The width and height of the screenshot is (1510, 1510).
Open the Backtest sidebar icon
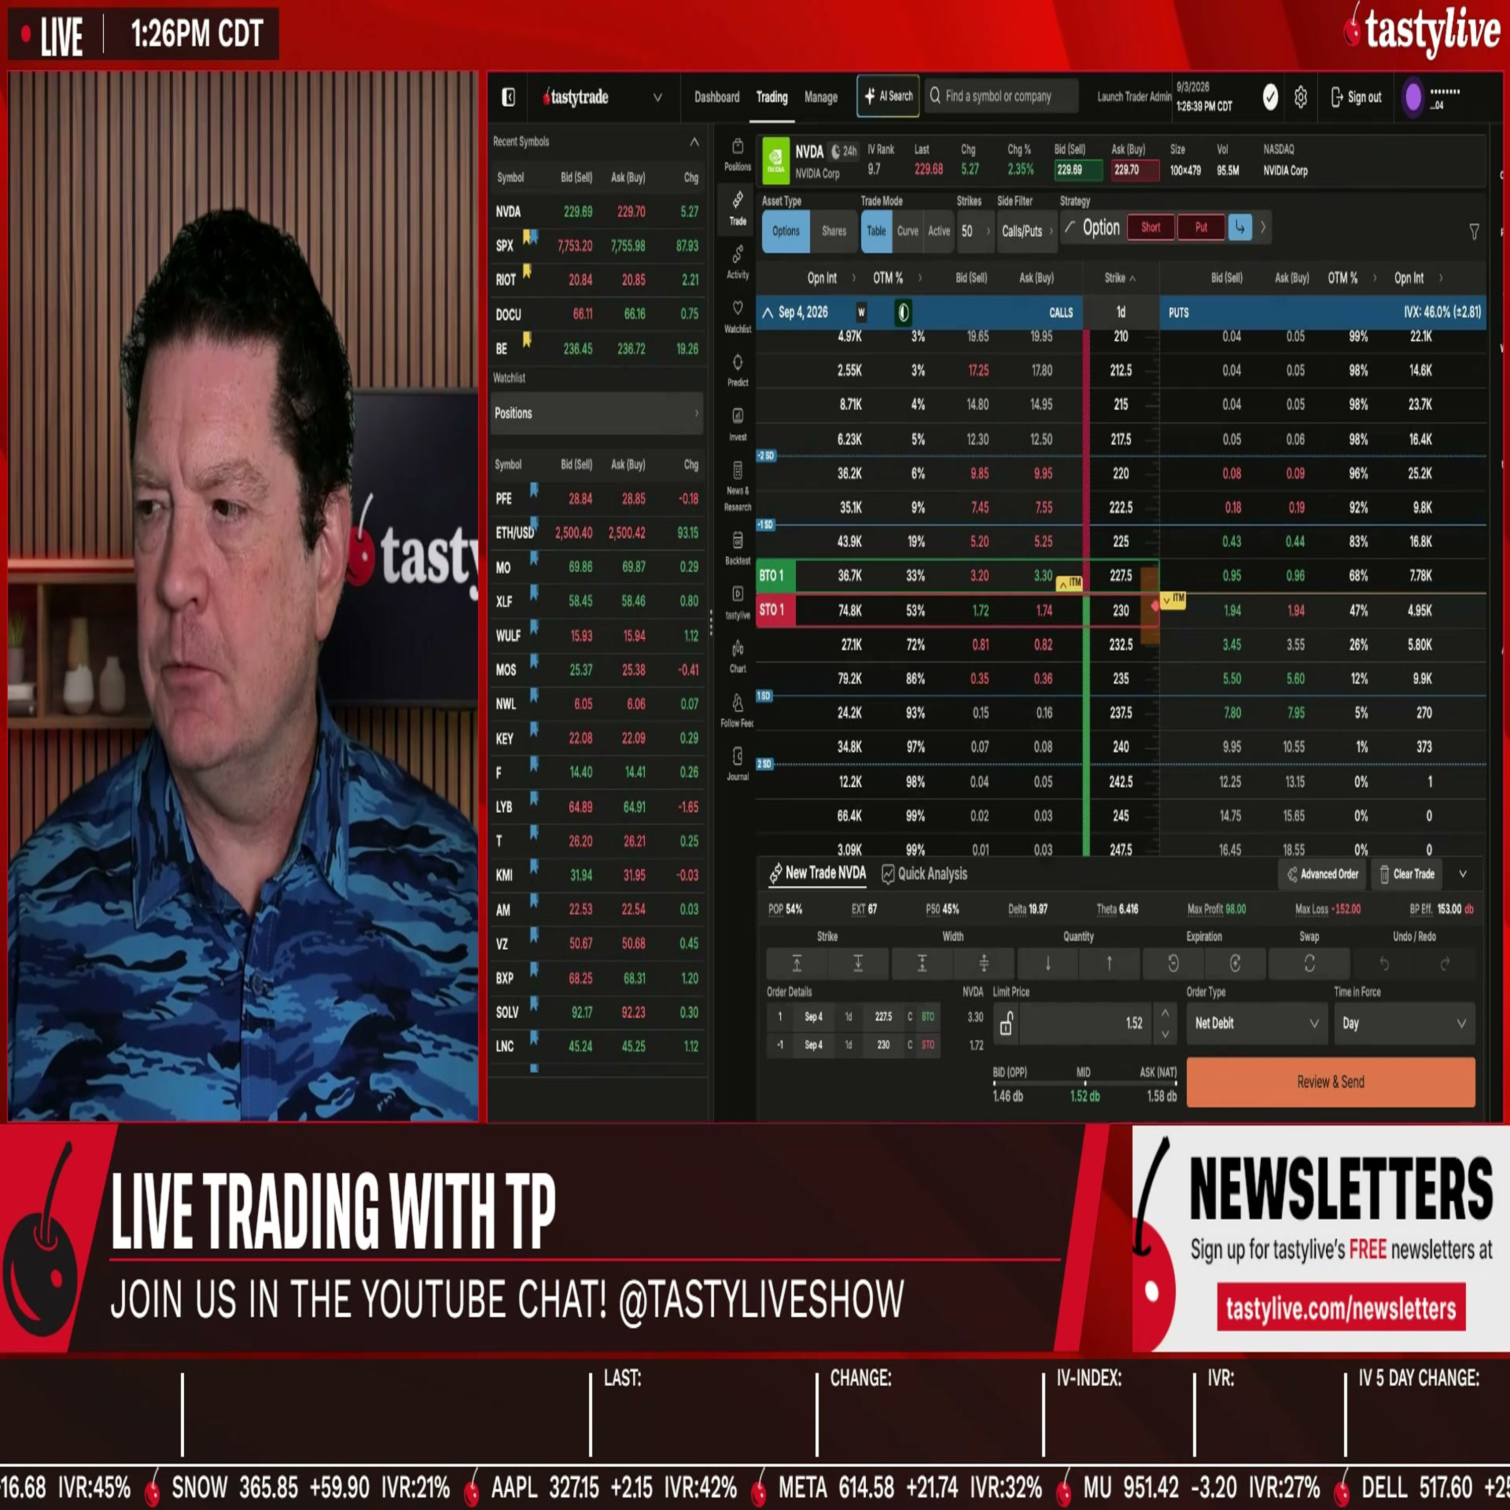tap(737, 548)
